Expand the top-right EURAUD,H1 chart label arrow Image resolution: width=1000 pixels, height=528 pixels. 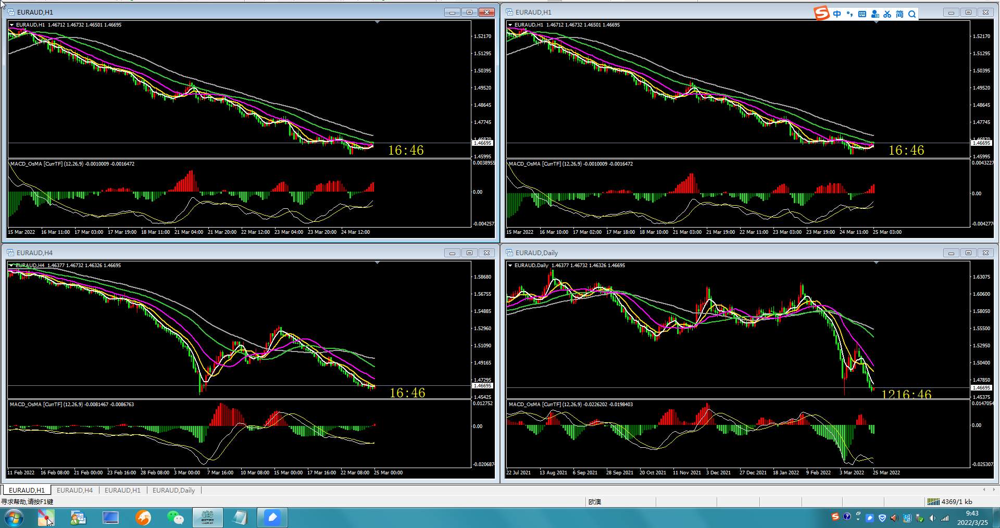click(510, 24)
